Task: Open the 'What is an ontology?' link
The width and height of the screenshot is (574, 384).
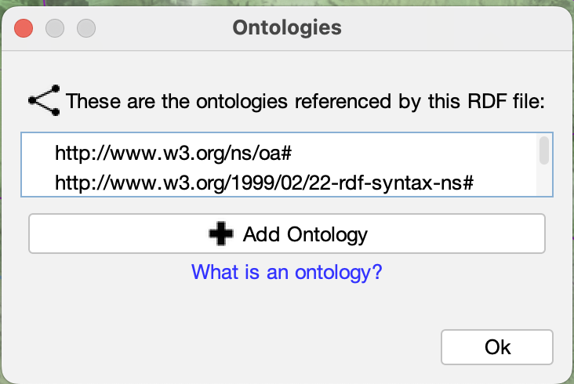Action: click(287, 273)
